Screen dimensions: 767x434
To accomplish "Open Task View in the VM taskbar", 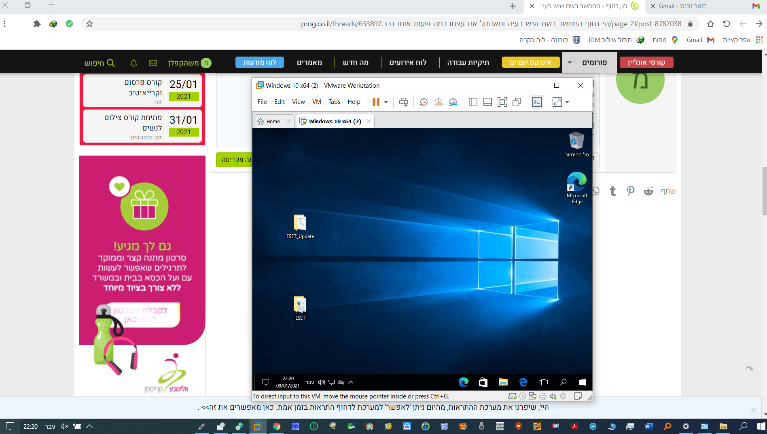I will pyautogui.click(x=543, y=382).
